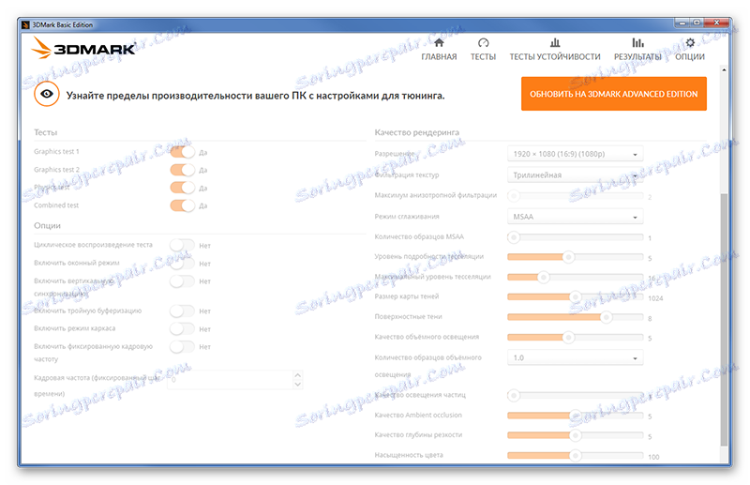Click Качество освещения частиц slider handle

coord(514,396)
